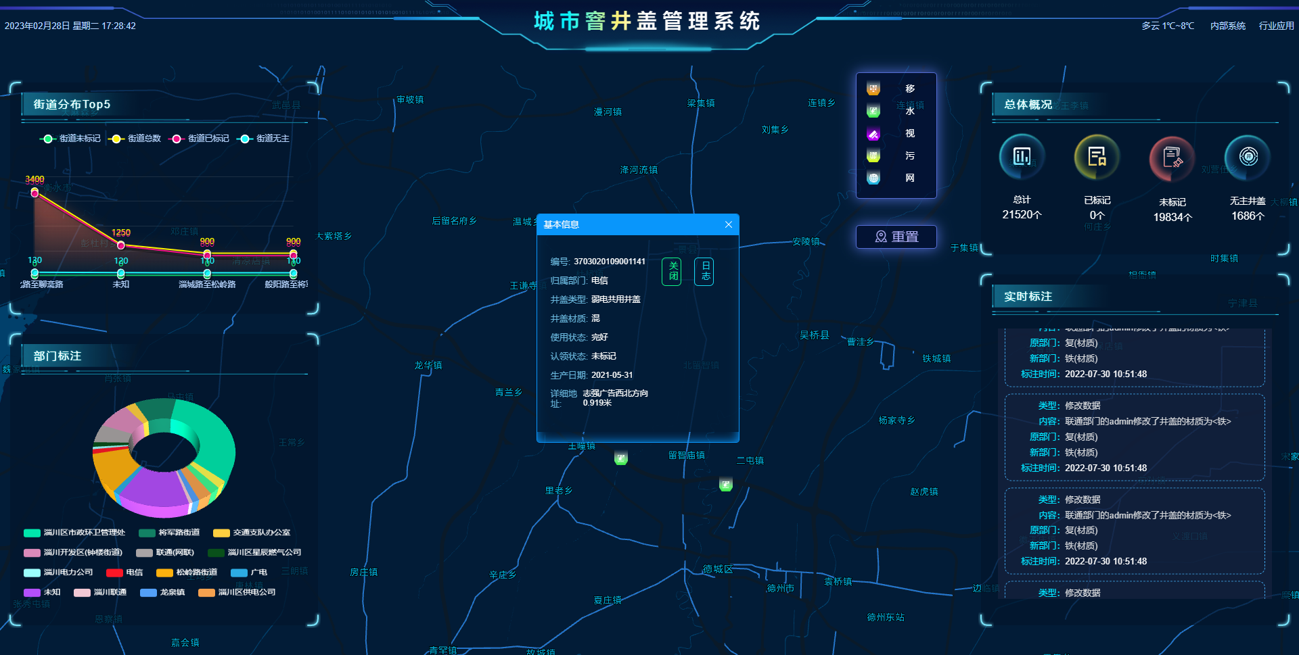
Task: Click the 实时标注 panel title
Action: pyautogui.click(x=1028, y=296)
